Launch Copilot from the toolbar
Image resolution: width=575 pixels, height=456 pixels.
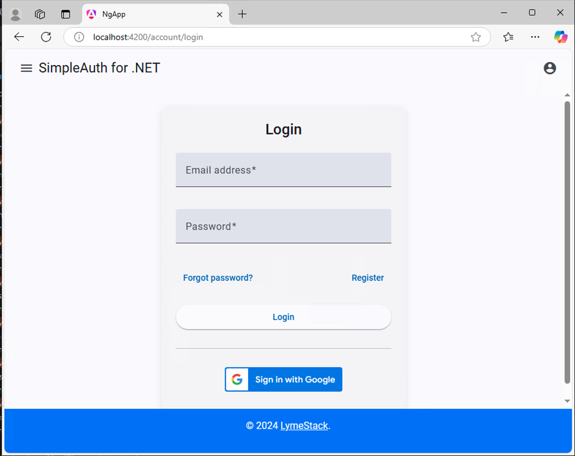pyautogui.click(x=561, y=37)
